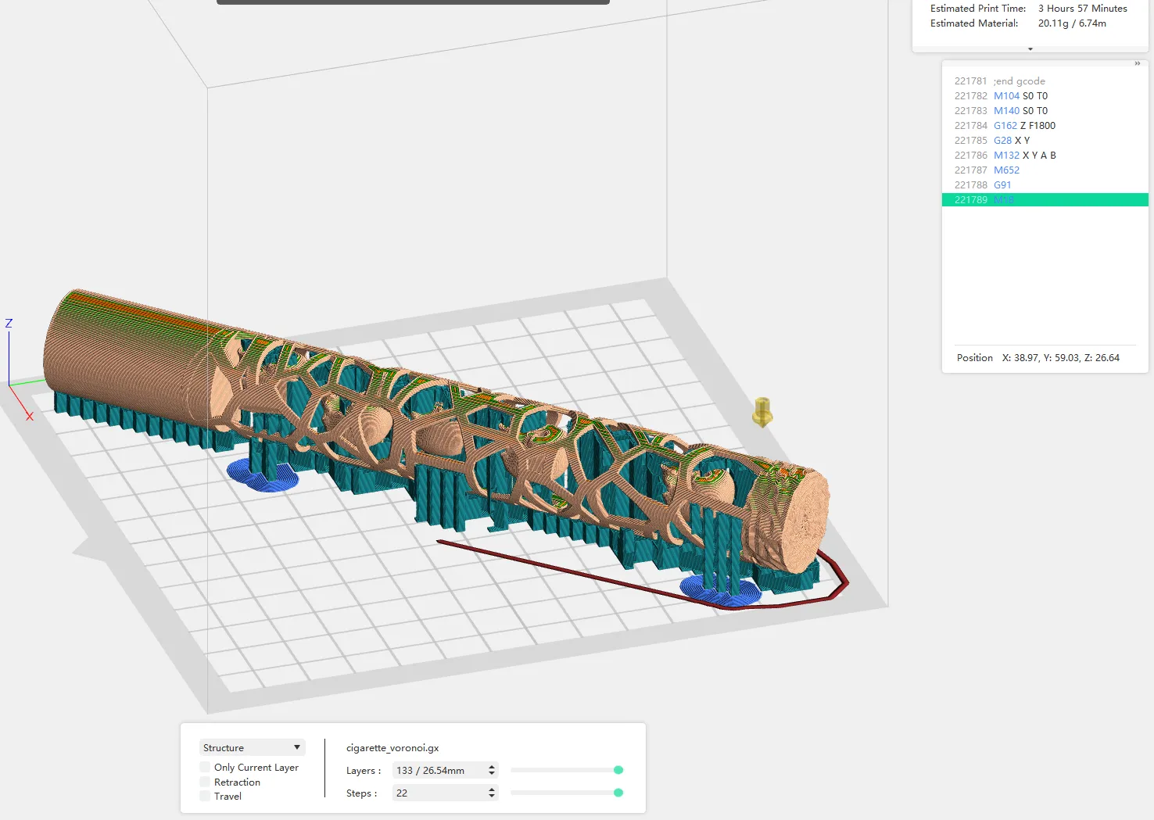Click the Layers slider handle
Screen dimensions: 1154x820
coord(618,770)
